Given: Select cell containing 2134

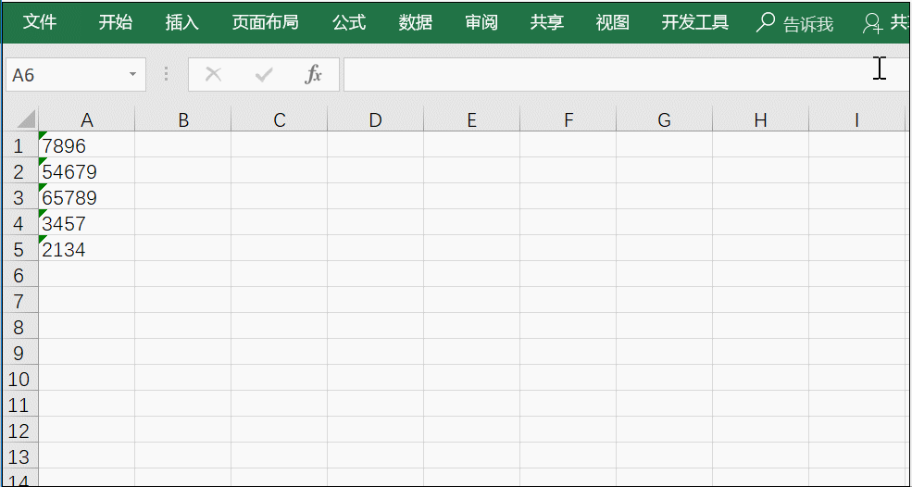Looking at the screenshot, I should click(87, 250).
